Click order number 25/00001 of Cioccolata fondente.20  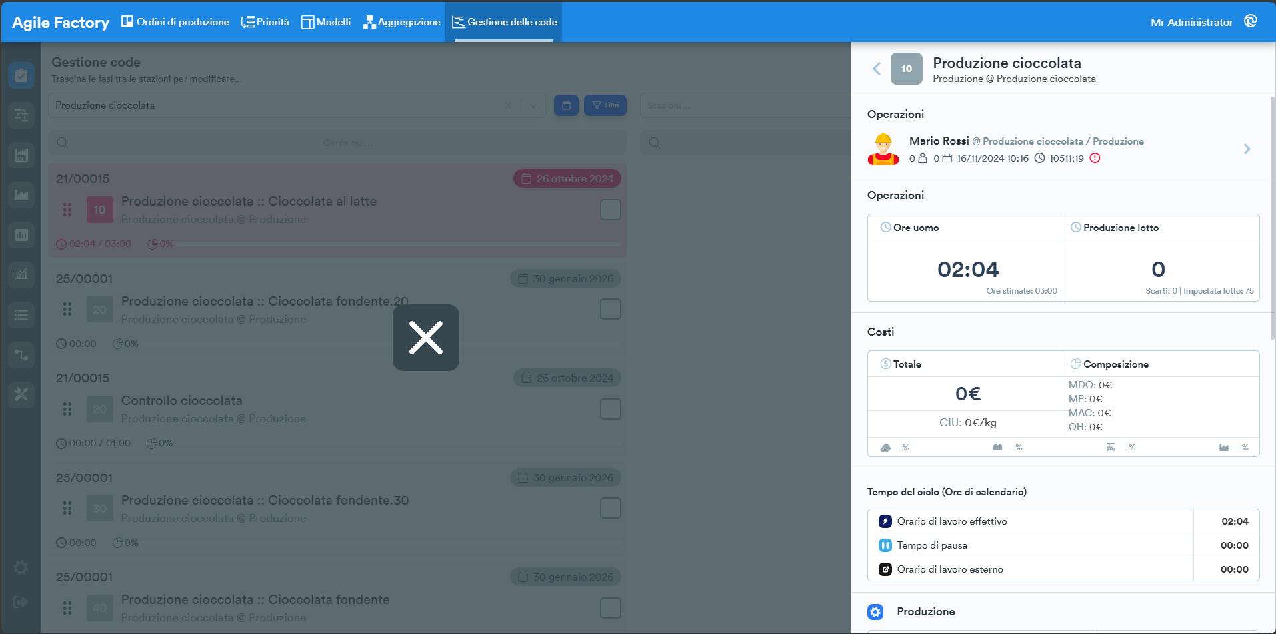pos(84,278)
